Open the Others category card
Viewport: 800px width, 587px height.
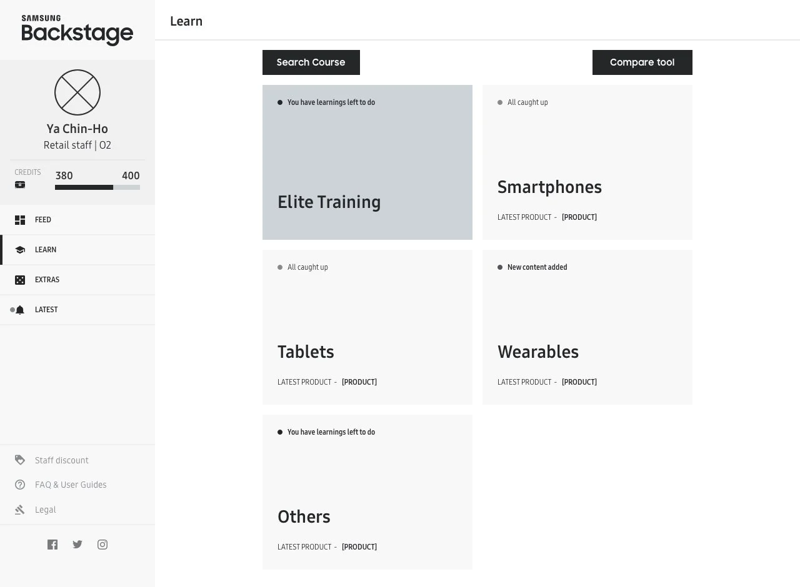point(367,492)
